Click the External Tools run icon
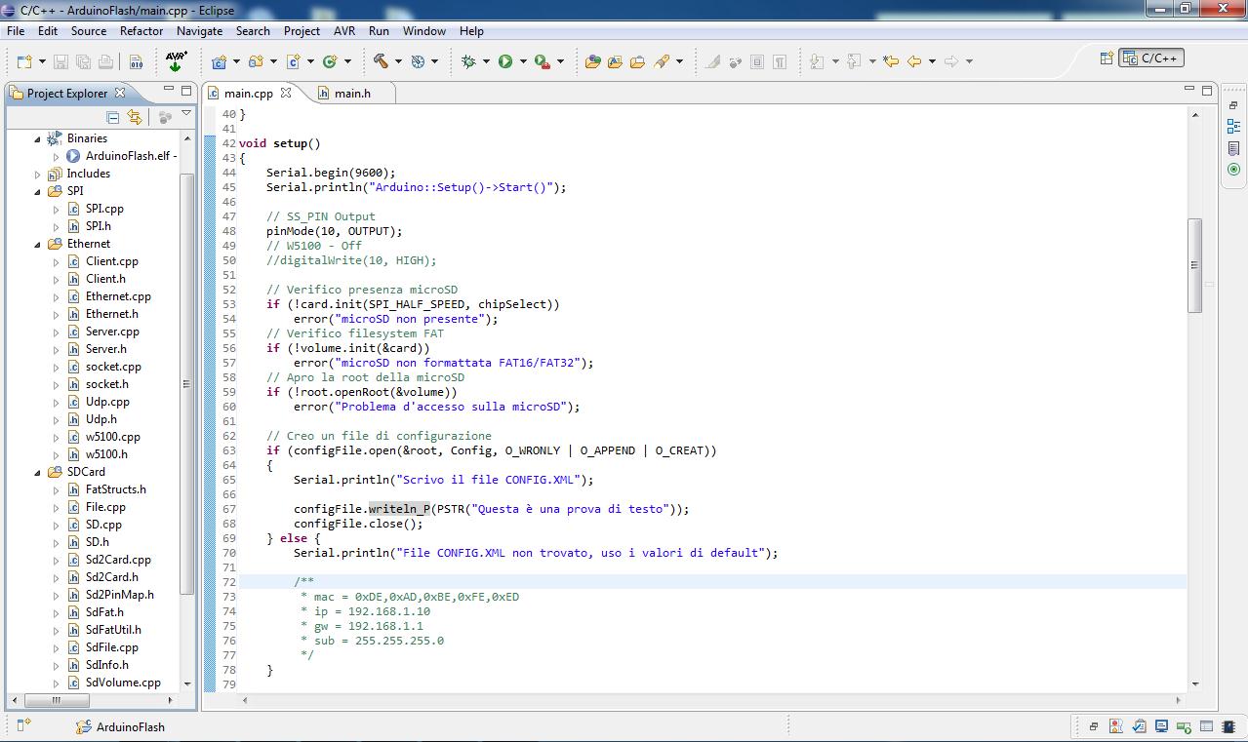The height and width of the screenshot is (742, 1248). 543,61
